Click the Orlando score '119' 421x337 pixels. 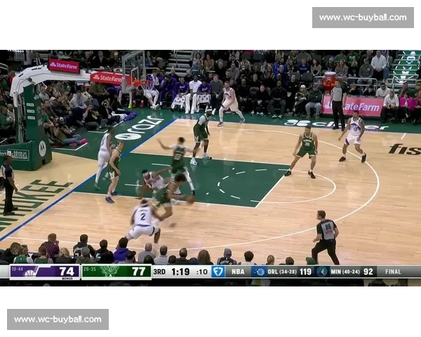pyautogui.click(x=305, y=272)
